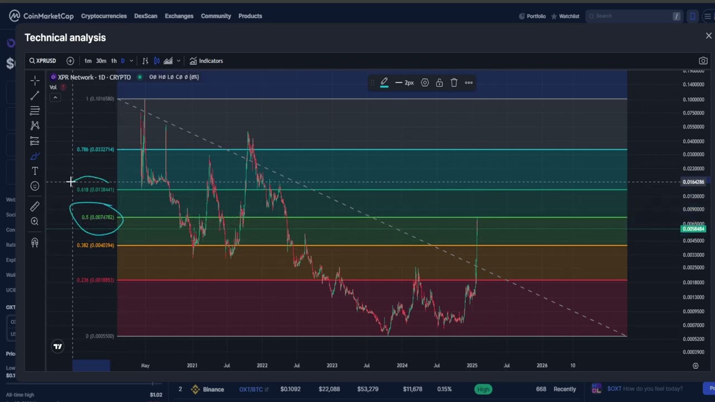Open the OXT/BTC pair link
The height and width of the screenshot is (402, 715).
tap(254, 389)
